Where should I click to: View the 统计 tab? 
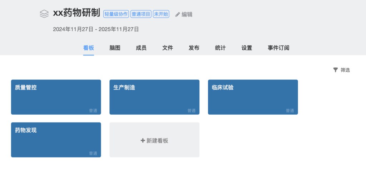220,48
